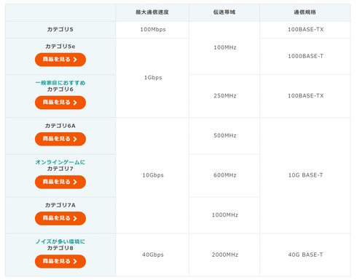This screenshot has width=357, height=280.
Task: Select the 1000BASE-T cell
Action: 305,56
